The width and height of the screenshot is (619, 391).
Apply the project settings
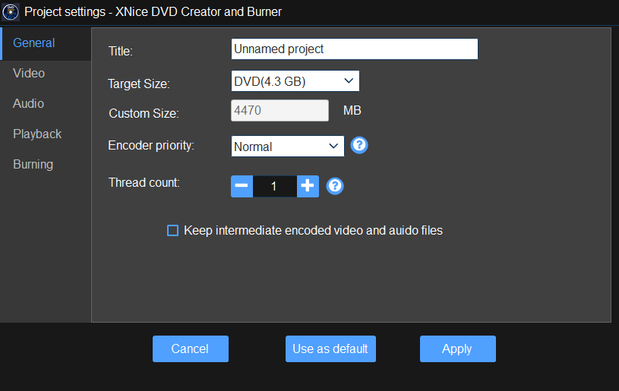[x=457, y=349]
